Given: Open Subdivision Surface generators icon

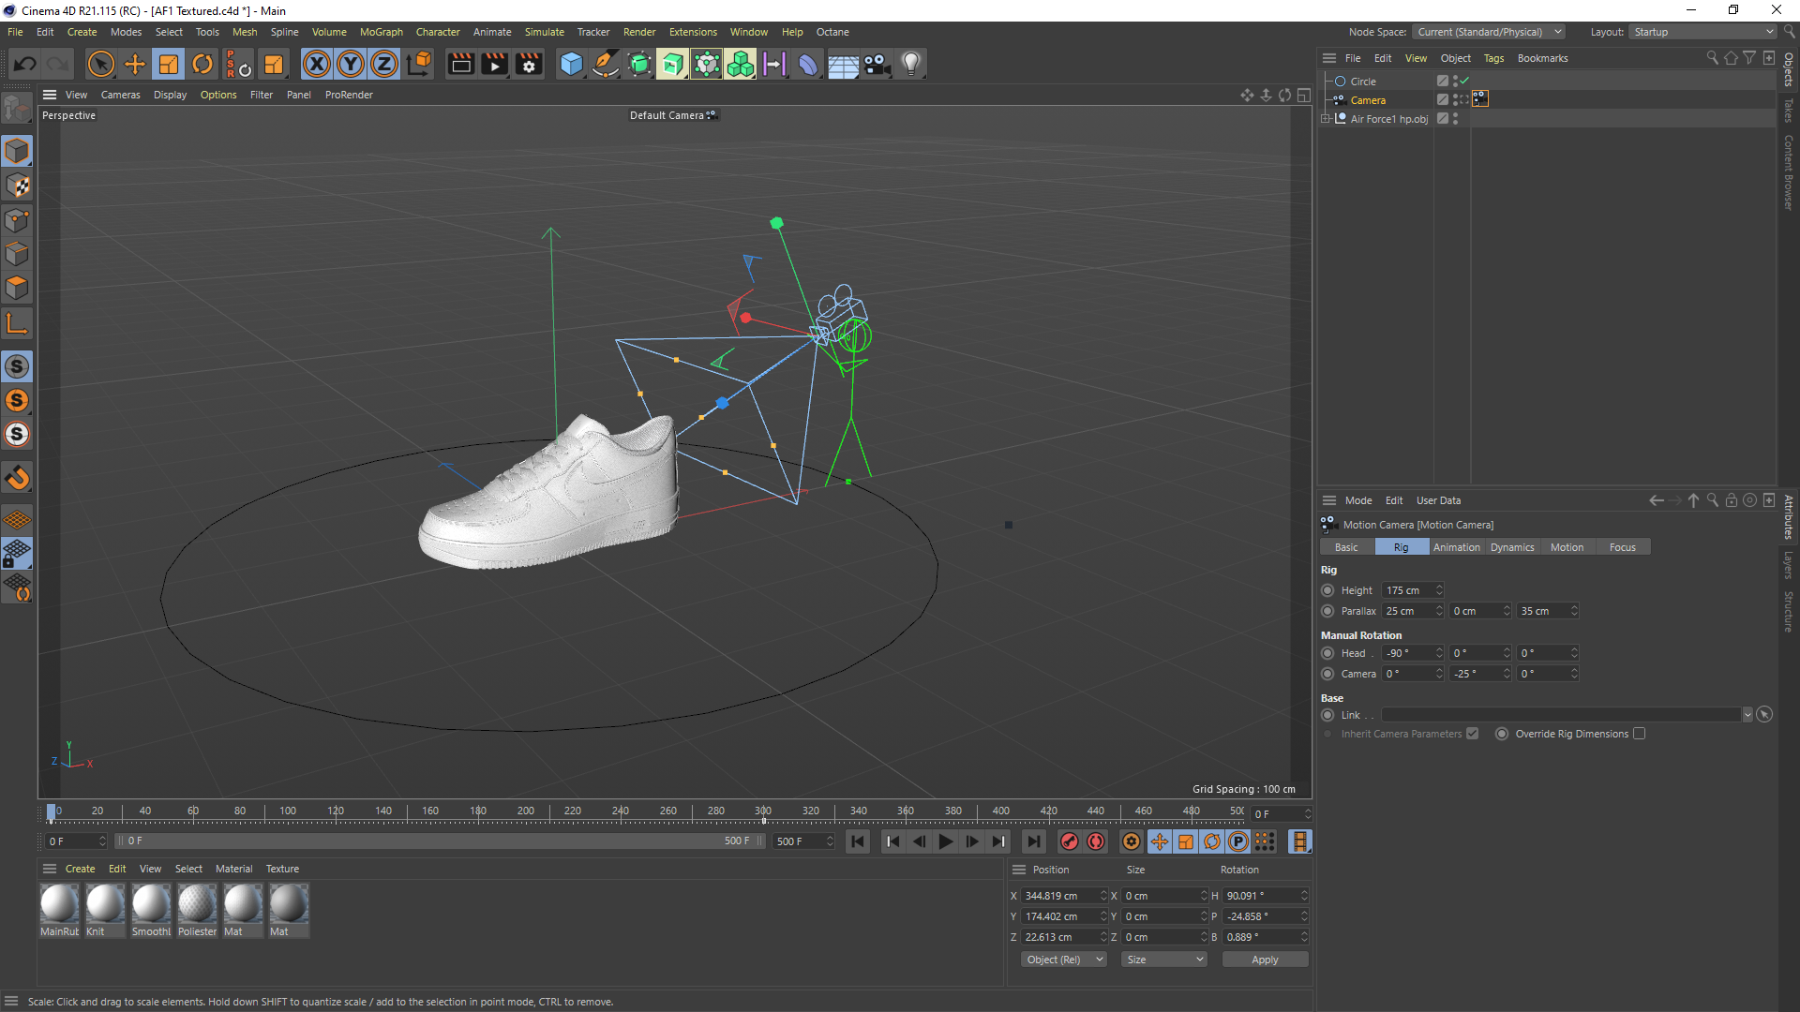Looking at the screenshot, I should [x=639, y=64].
